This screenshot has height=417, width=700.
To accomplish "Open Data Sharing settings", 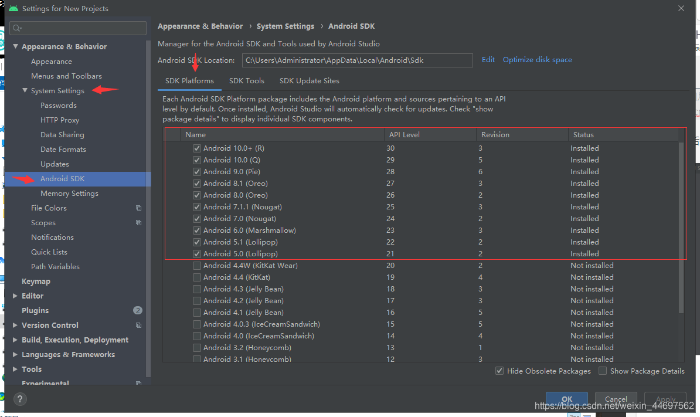I will point(62,135).
